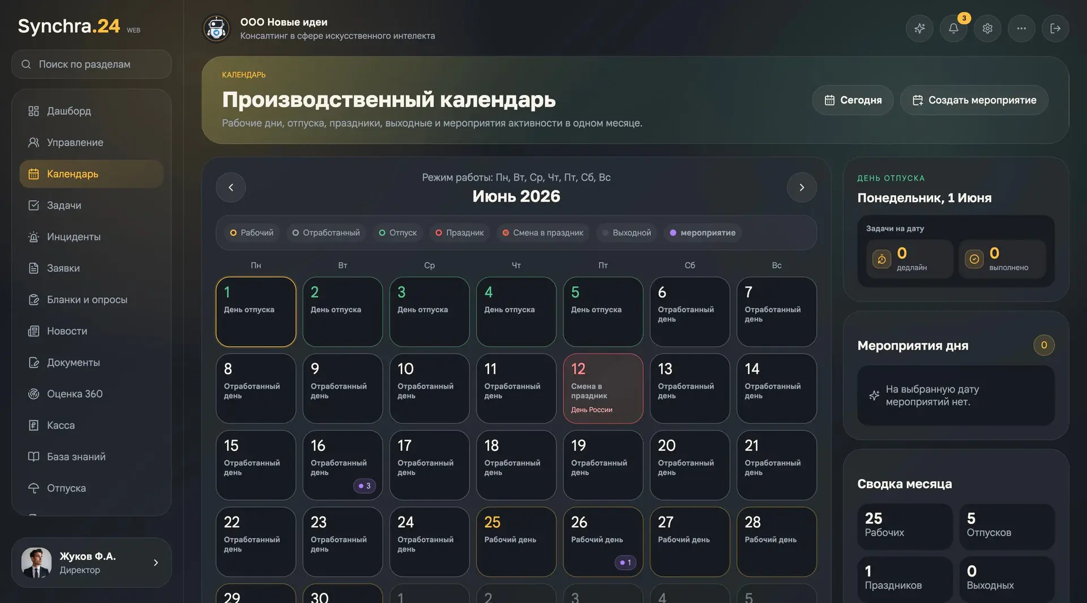This screenshot has height=603, width=1087.
Task: Open Новости section
Action: tap(92, 331)
